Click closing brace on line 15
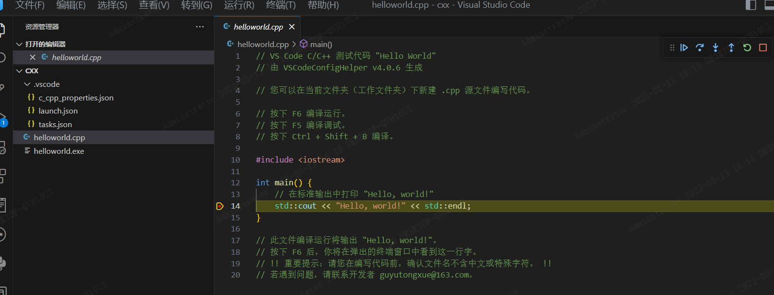 258,218
